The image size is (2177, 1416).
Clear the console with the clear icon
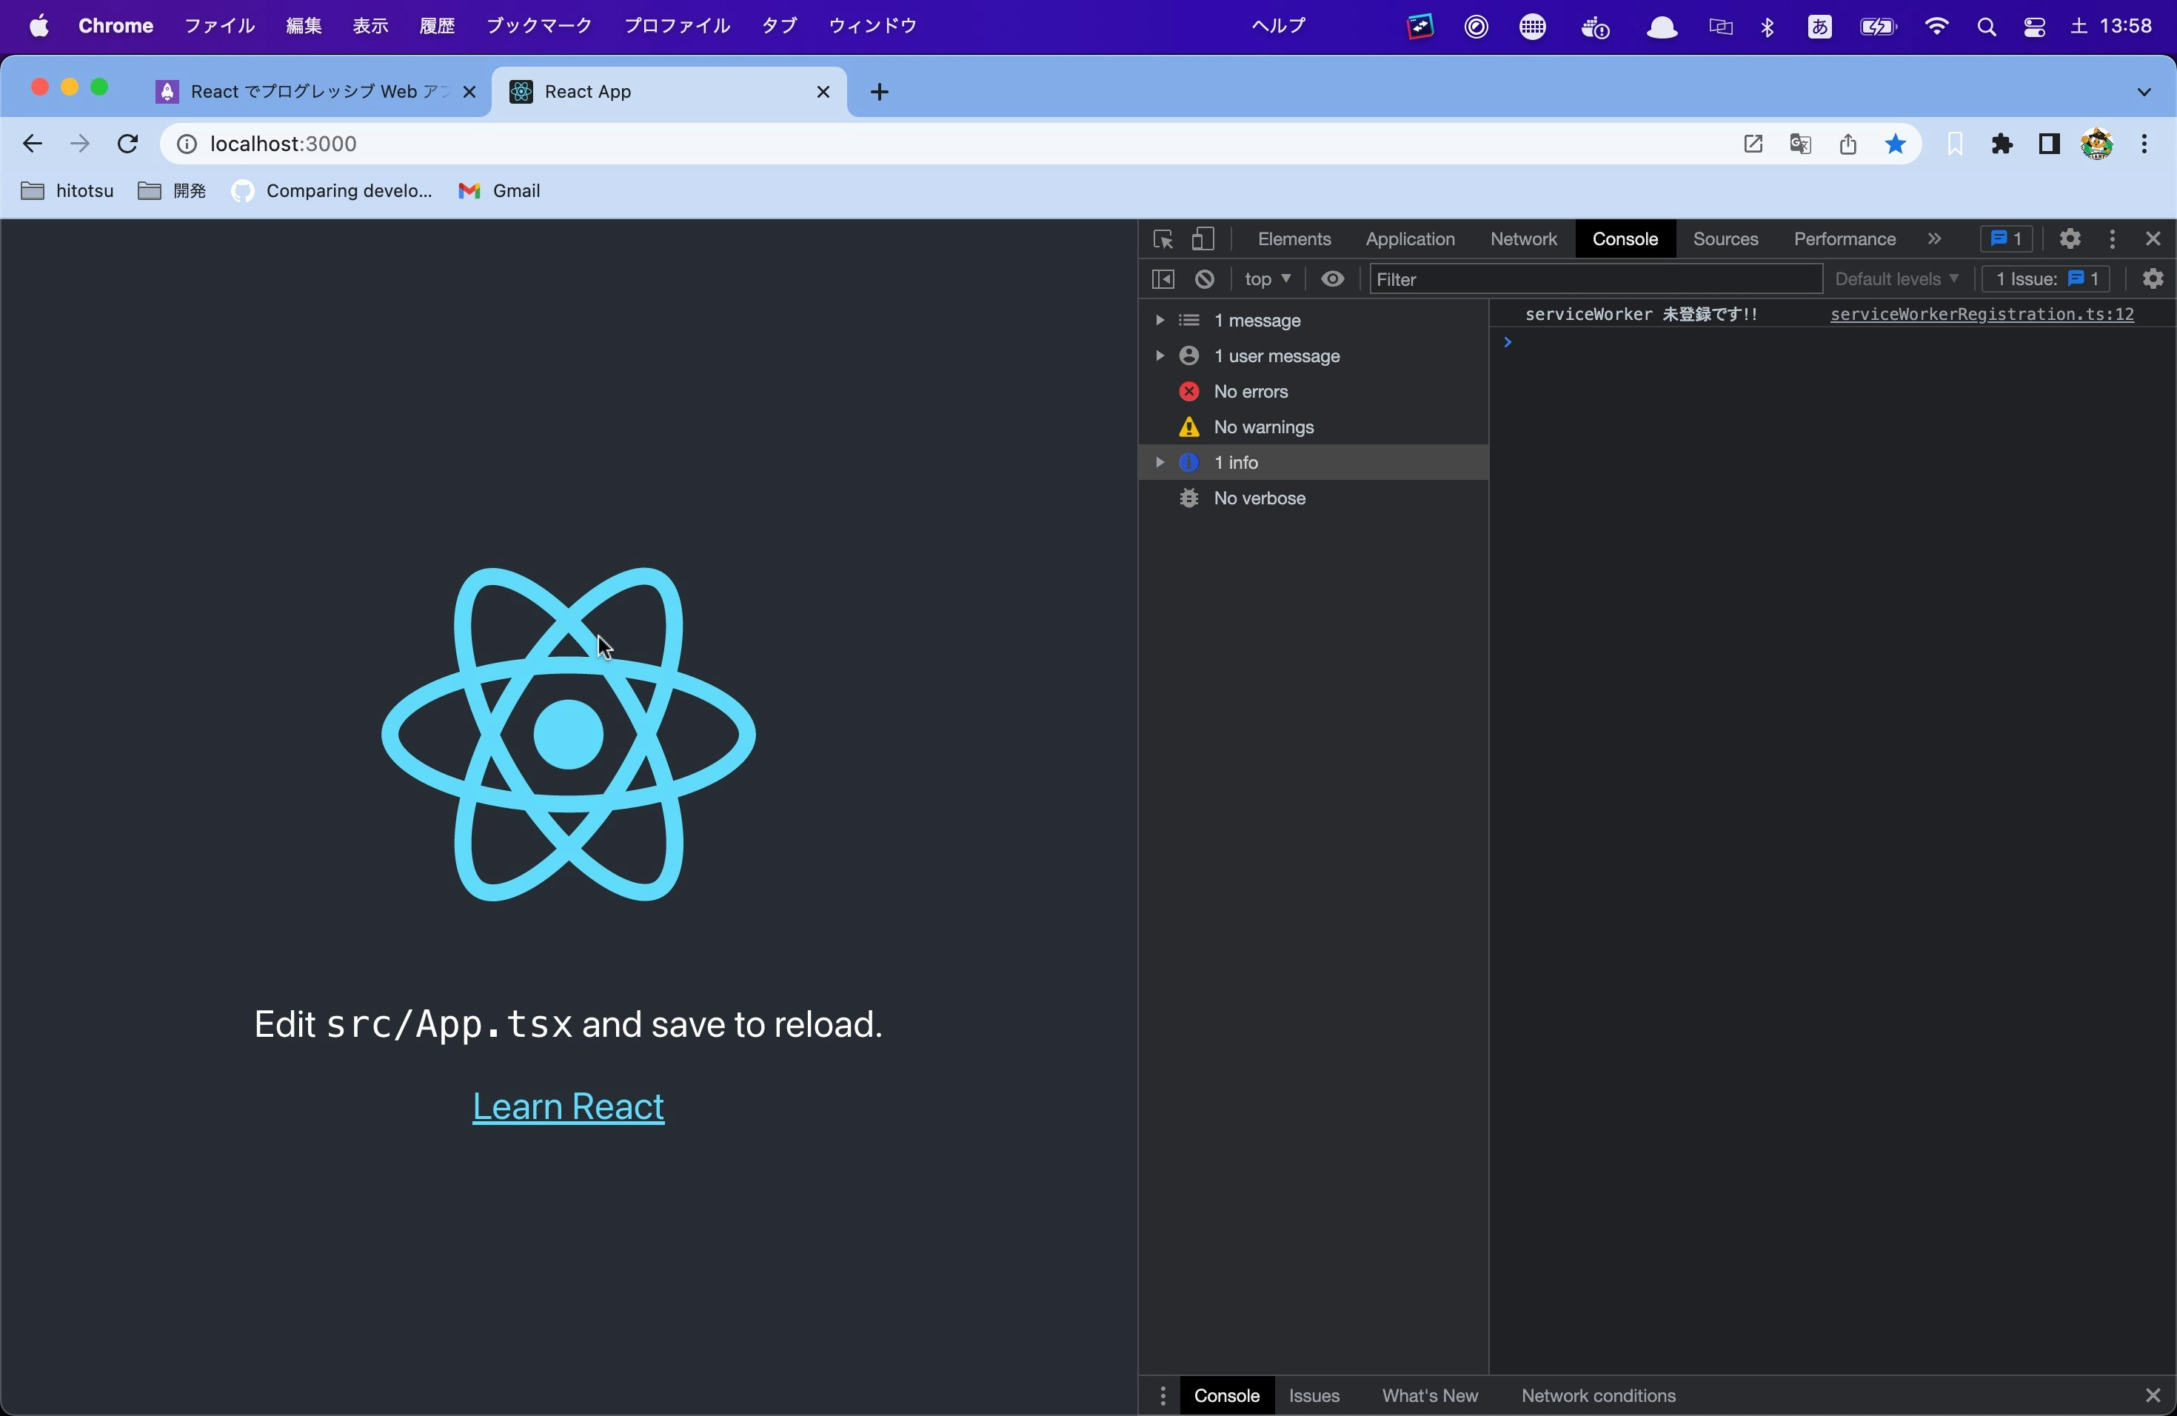click(1205, 279)
